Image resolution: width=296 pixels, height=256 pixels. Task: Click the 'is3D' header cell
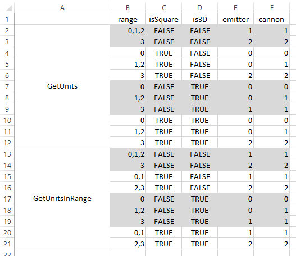point(199,19)
